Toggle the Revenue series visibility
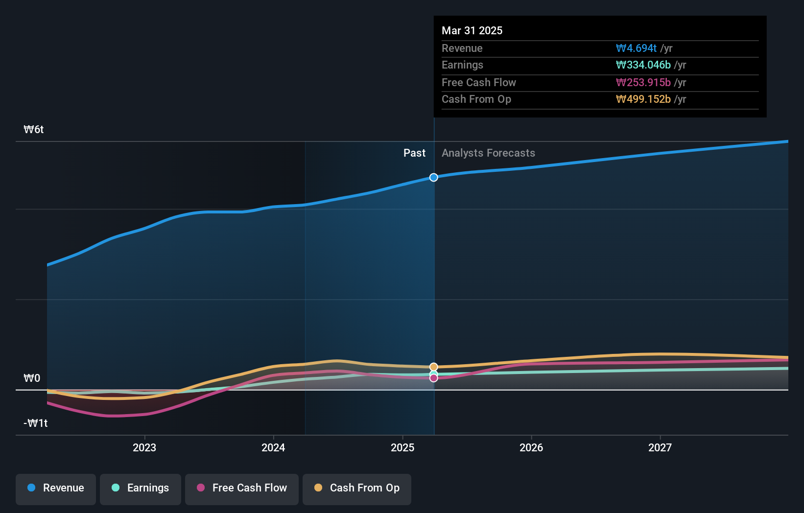804x513 pixels. [x=55, y=488]
